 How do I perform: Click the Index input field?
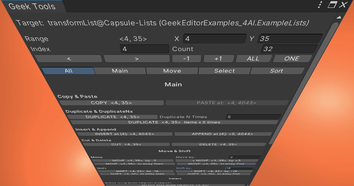[x=145, y=49]
